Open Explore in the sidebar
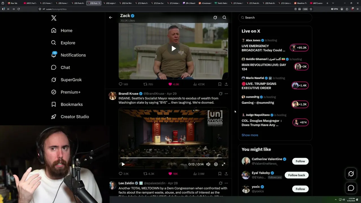The height and width of the screenshot is (203, 361). point(63,43)
